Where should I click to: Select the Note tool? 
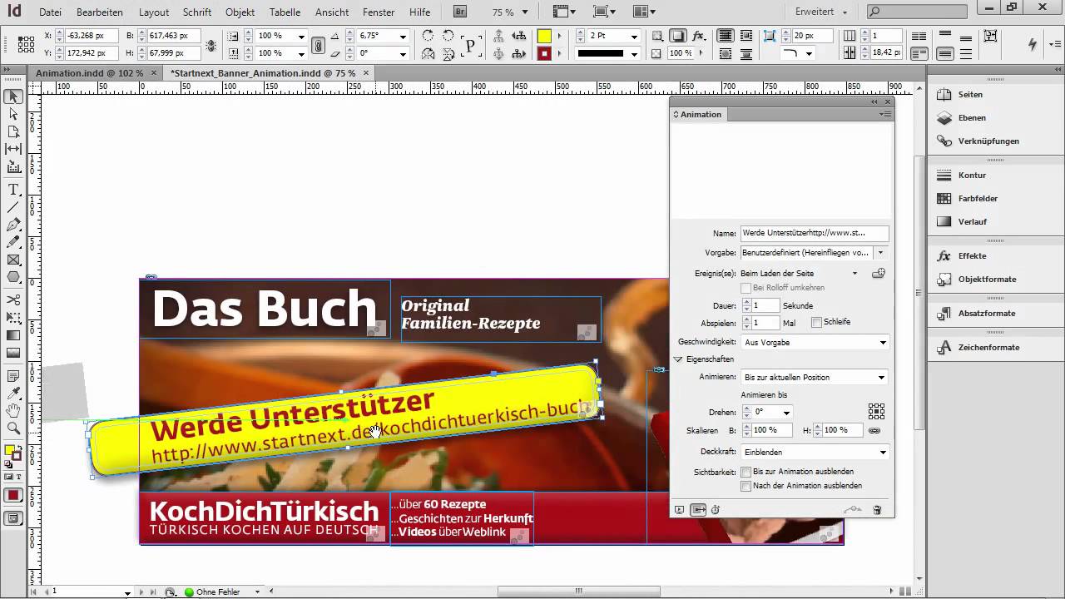point(13,375)
